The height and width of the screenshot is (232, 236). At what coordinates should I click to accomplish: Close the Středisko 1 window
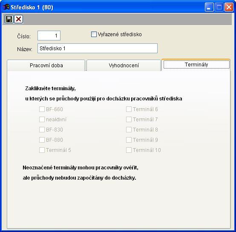(229, 7)
